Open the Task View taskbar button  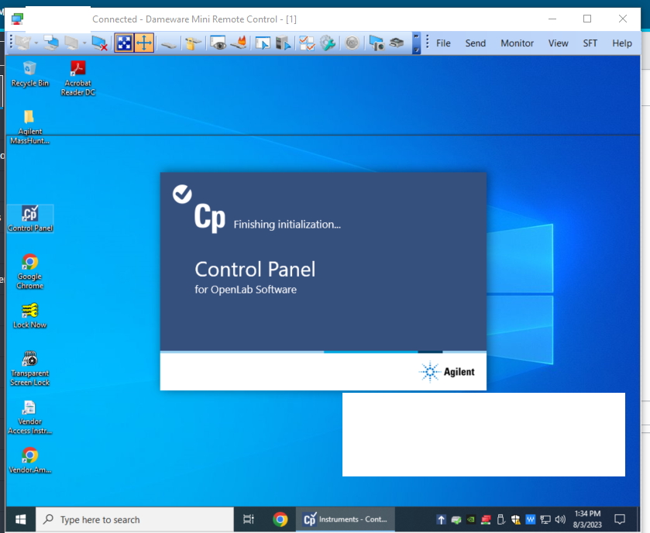pos(249,519)
